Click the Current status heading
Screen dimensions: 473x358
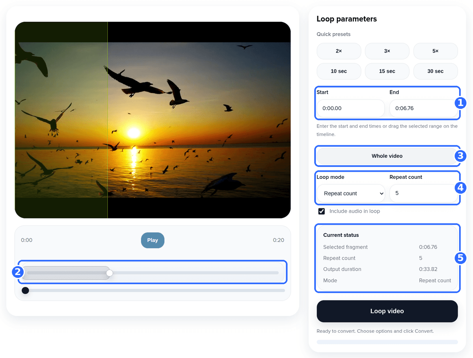coord(341,235)
